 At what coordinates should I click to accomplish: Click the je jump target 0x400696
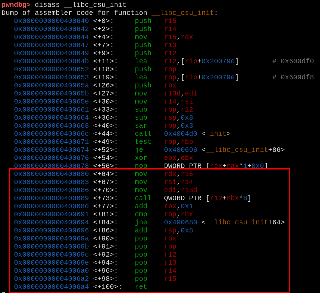click(180, 150)
